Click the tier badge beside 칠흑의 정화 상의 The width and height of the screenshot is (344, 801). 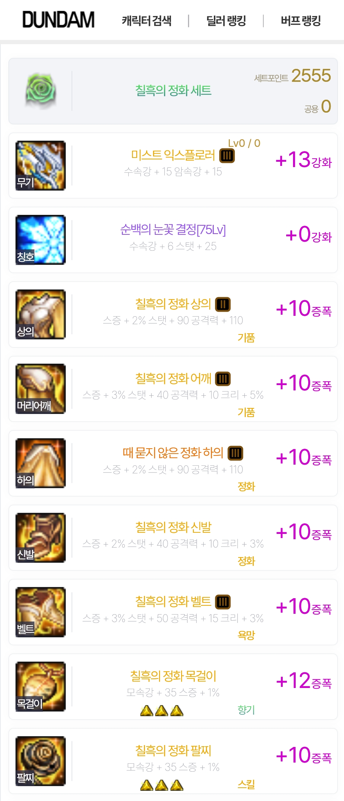tap(223, 304)
